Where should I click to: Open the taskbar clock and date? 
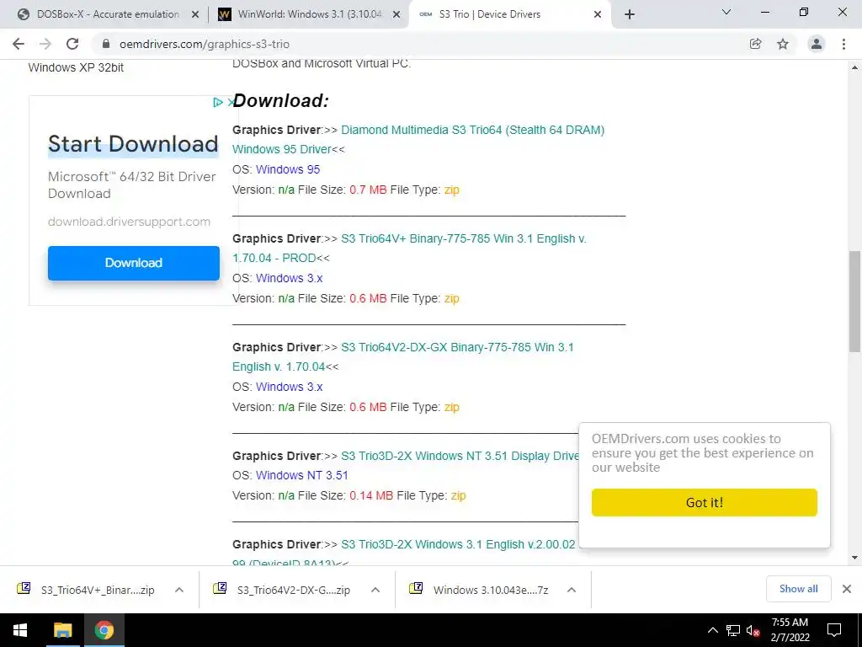pyautogui.click(x=790, y=630)
